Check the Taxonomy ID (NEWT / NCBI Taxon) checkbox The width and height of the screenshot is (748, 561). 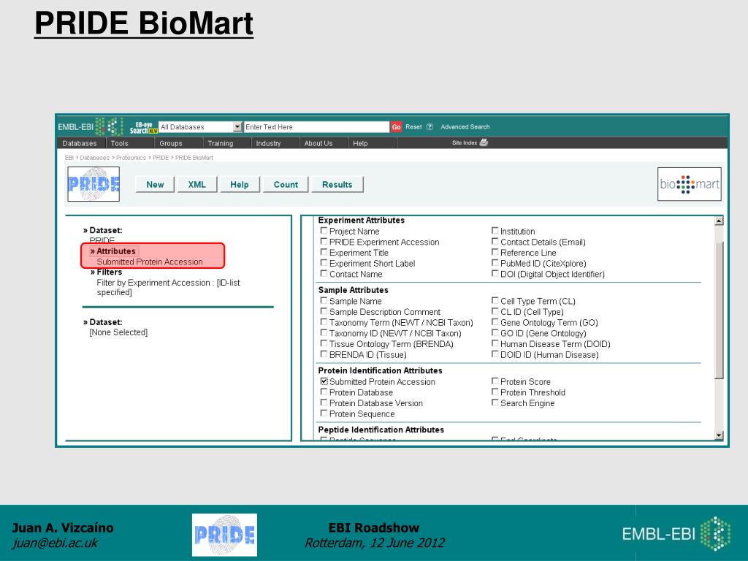pyautogui.click(x=324, y=332)
